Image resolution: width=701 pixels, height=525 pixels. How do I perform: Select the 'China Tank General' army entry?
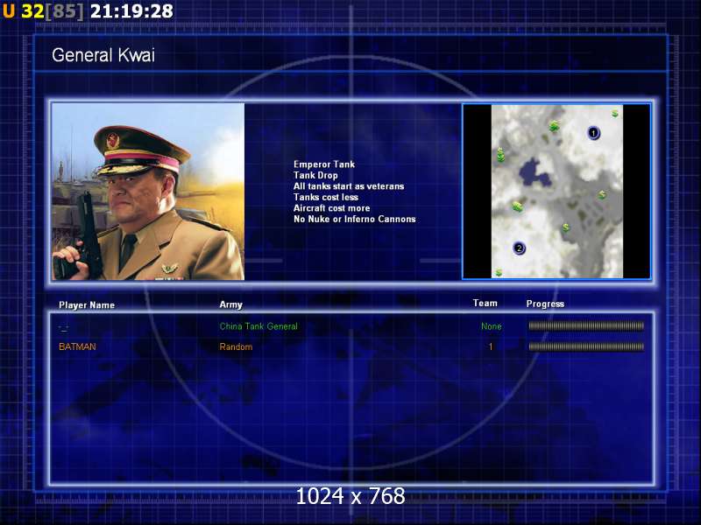[x=258, y=326]
